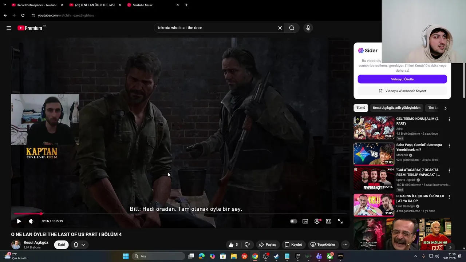The height and width of the screenshot is (262, 466).
Task: Switch to theater mode view
Action: (x=328, y=221)
